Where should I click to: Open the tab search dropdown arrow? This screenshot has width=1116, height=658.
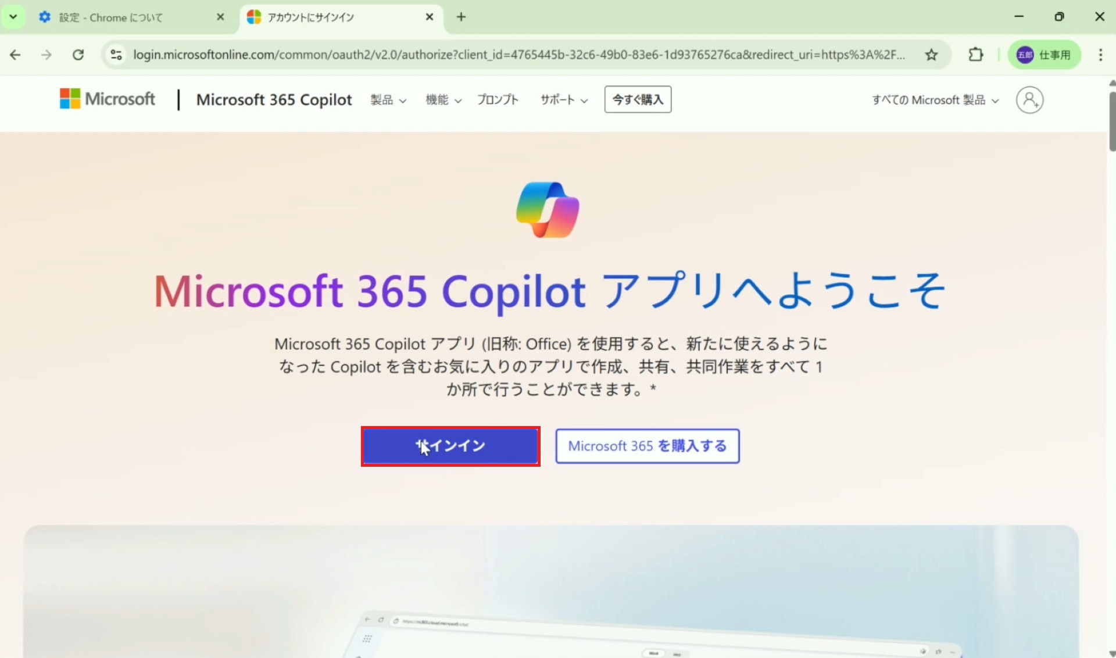(x=13, y=17)
